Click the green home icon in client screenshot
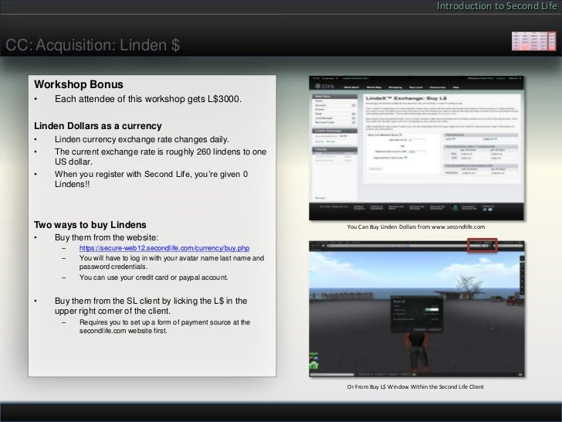 click(314, 365)
